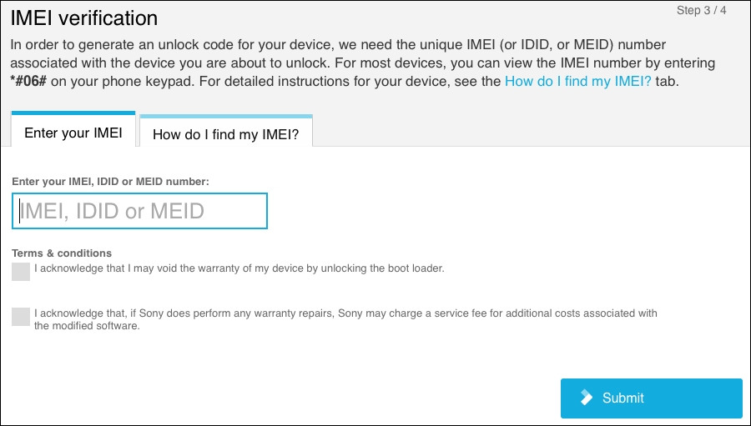Click the 'Terms & conditions' heading
751x426 pixels.
click(62, 253)
